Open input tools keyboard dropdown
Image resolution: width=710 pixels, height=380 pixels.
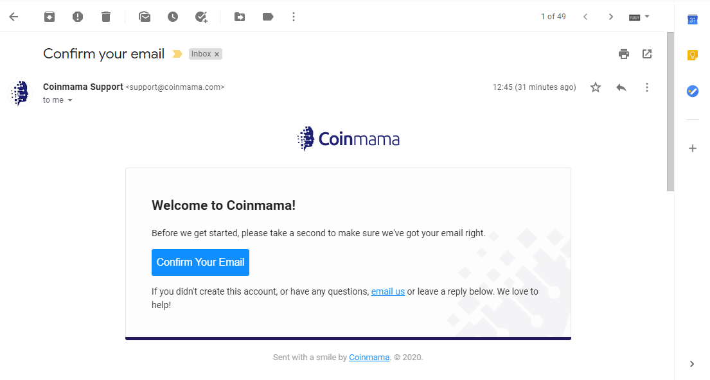click(x=639, y=17)
